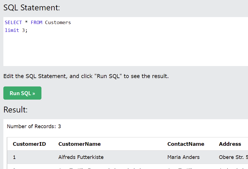Click the Number of Records text
Viewport: 248px width, 169px height.
[34, 126]
